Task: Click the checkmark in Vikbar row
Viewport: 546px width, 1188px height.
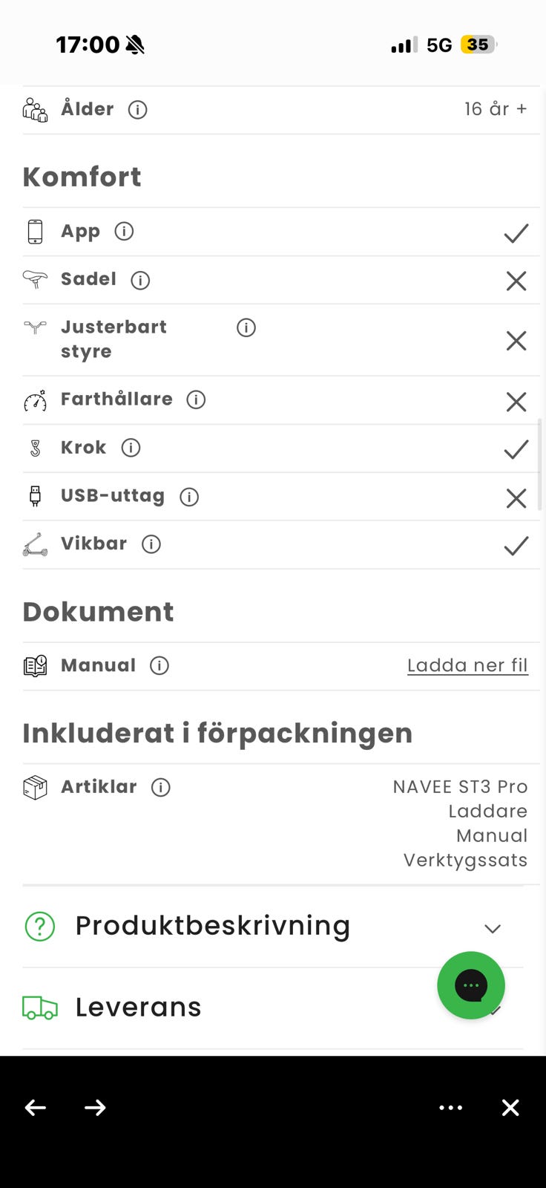Action: [x=516, y=546]
